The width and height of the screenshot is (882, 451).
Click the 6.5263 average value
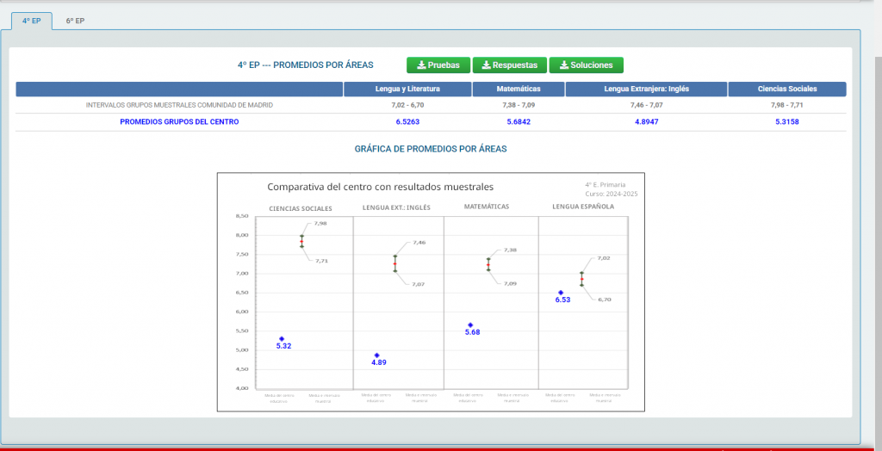(x=407, y=121)
